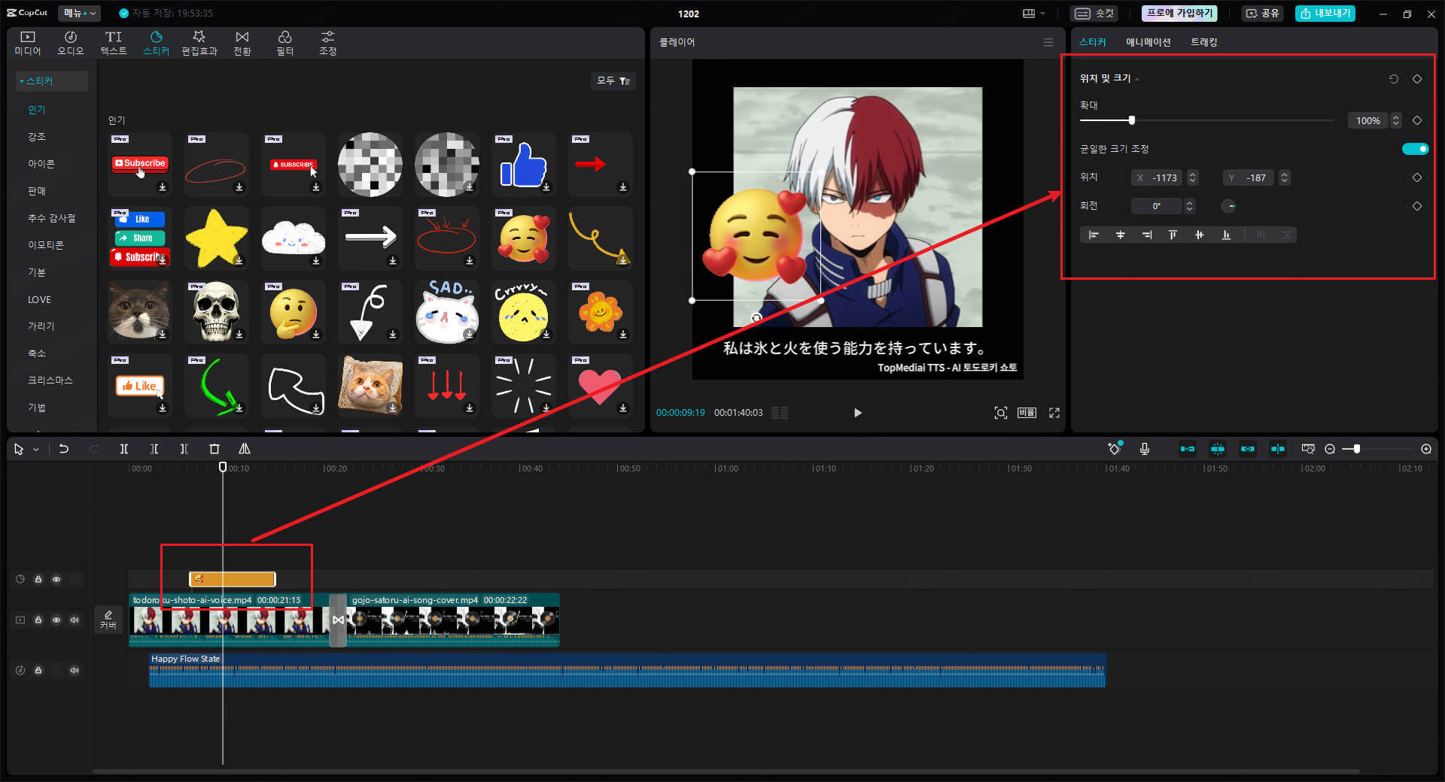Screen dimensions: 1445x782
Task: Click the 공유 share button
Action: click(x=1263, y=13)
